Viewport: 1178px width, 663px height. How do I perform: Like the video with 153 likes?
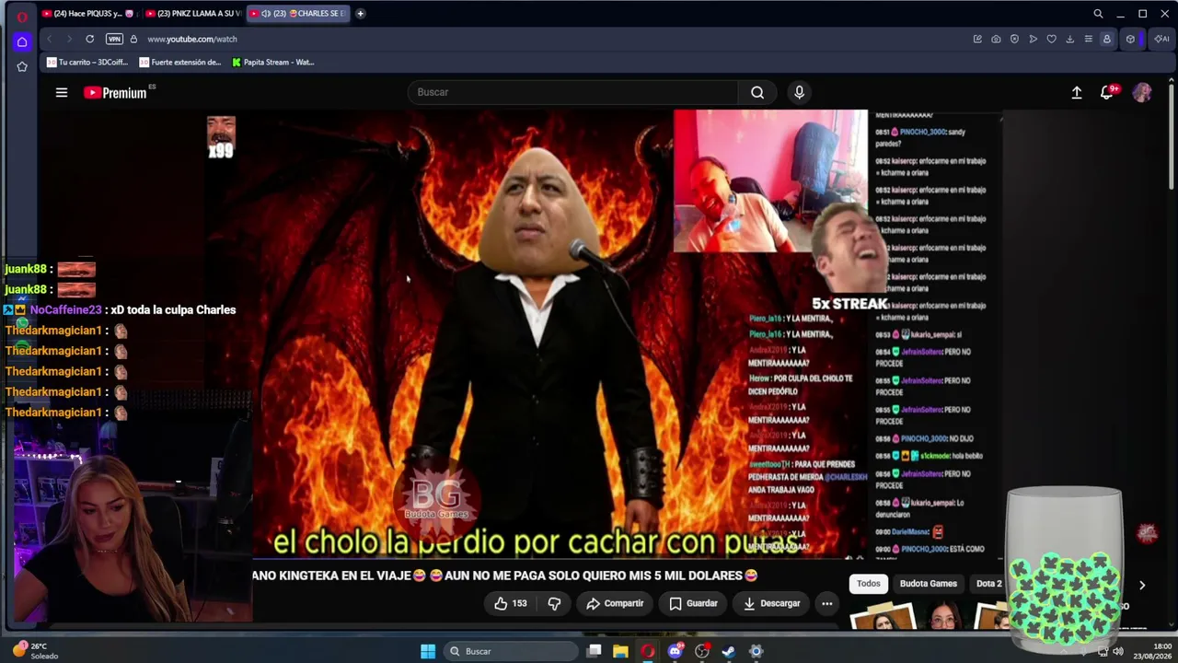coord(511,603)
